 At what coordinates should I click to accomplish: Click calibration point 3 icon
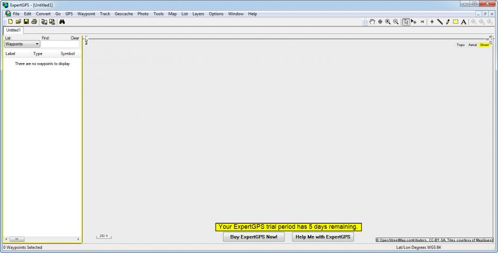(490, 22)
